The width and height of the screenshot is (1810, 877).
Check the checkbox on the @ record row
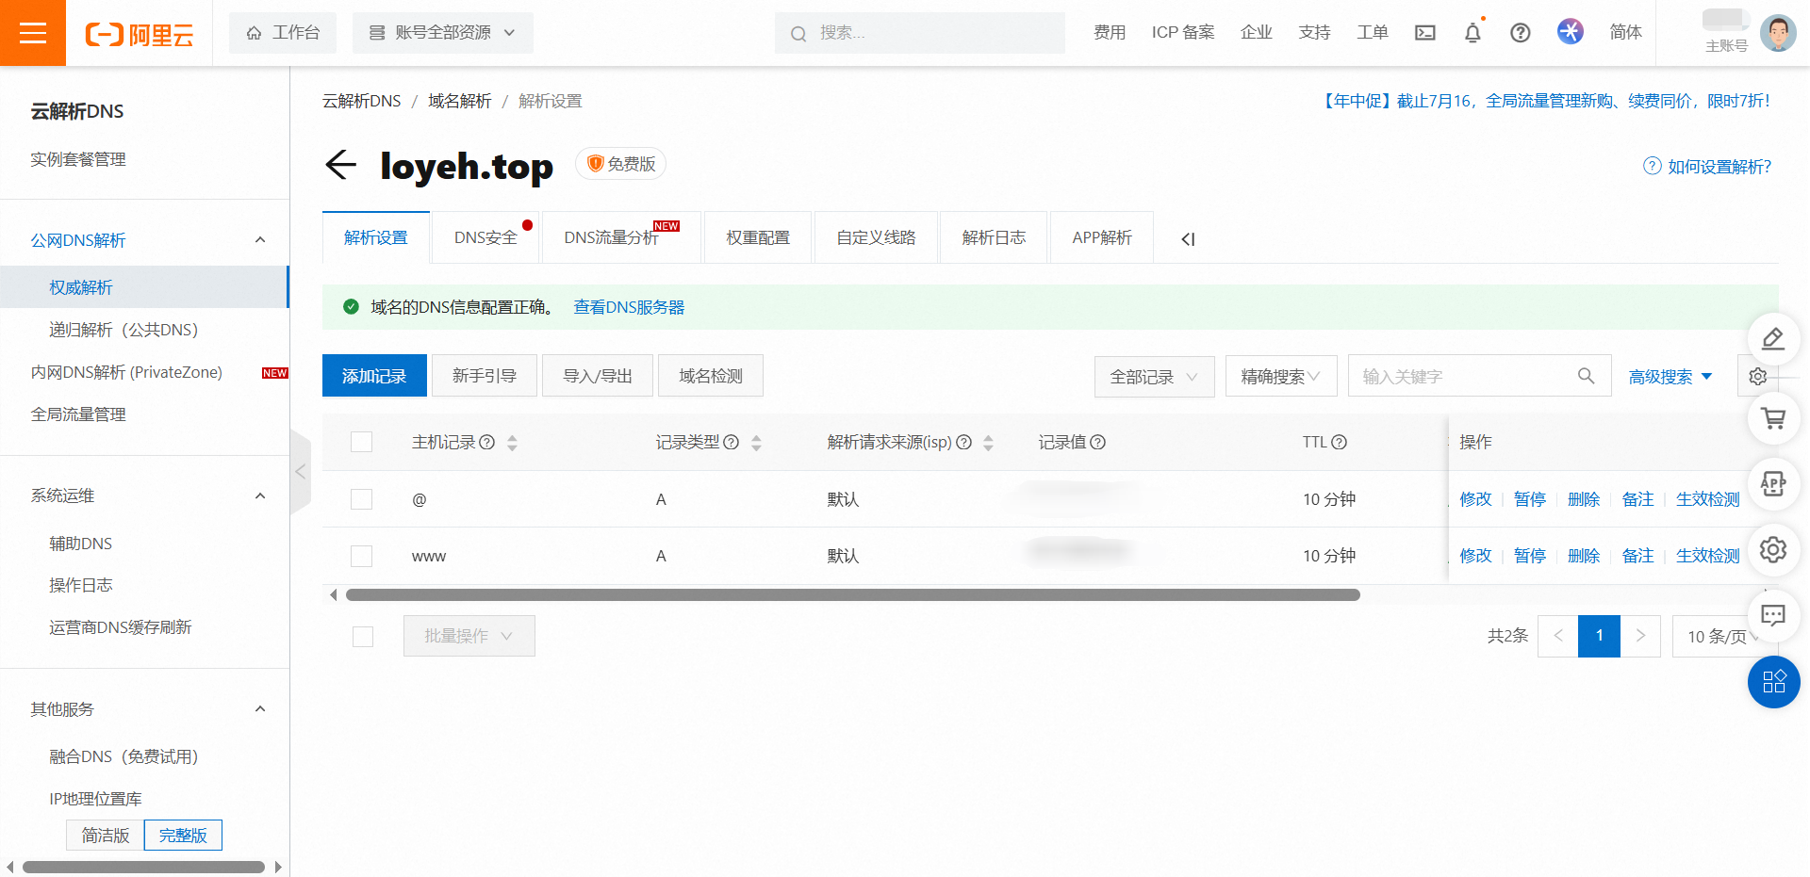pyautogui.click(x=361, y=499)
